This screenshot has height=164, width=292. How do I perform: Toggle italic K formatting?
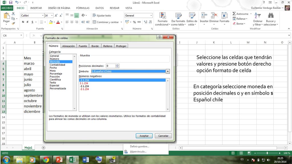click(x=28, y=22)
